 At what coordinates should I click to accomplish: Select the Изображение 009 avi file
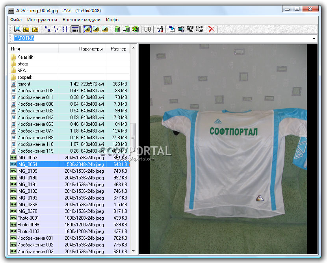pos(69,91)
